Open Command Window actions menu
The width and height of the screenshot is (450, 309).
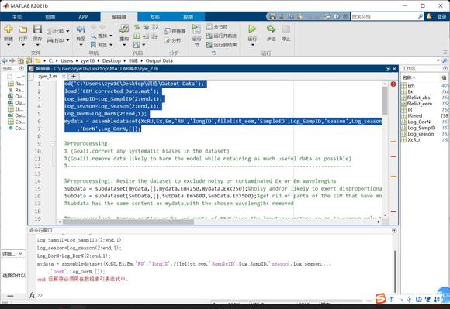(x=394, y=230)
